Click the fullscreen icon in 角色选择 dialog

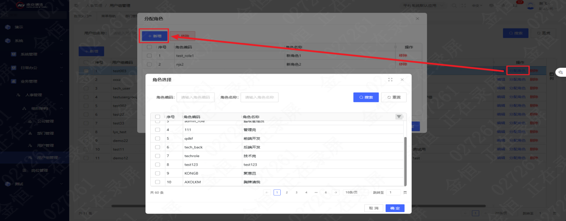pos(391,79)
